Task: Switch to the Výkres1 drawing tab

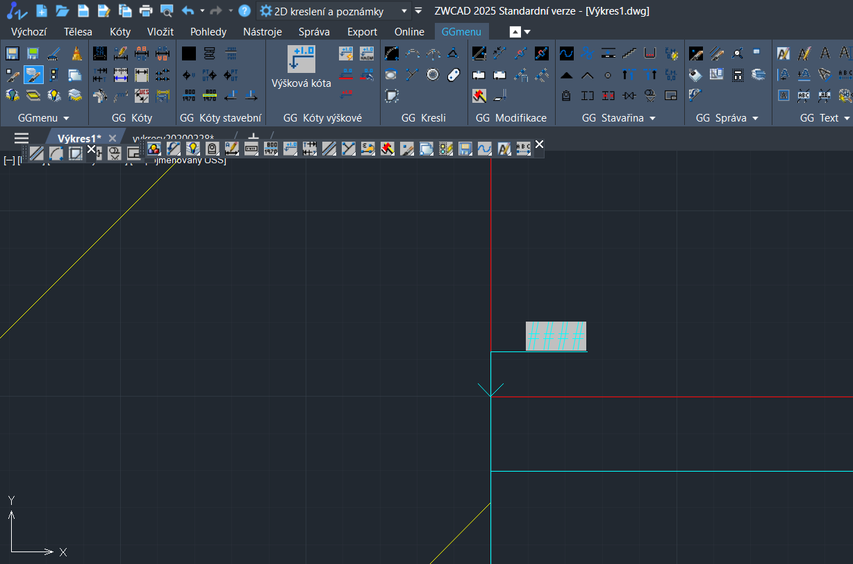Action: 78,138
